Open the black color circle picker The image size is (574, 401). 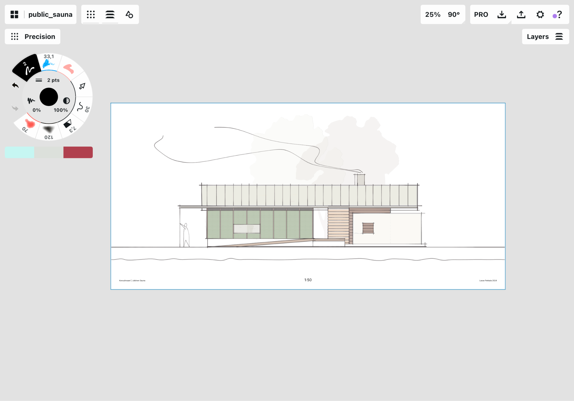[x=49, y=97]
